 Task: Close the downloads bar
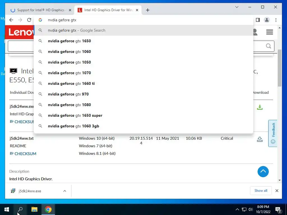(x=277, y=191)
